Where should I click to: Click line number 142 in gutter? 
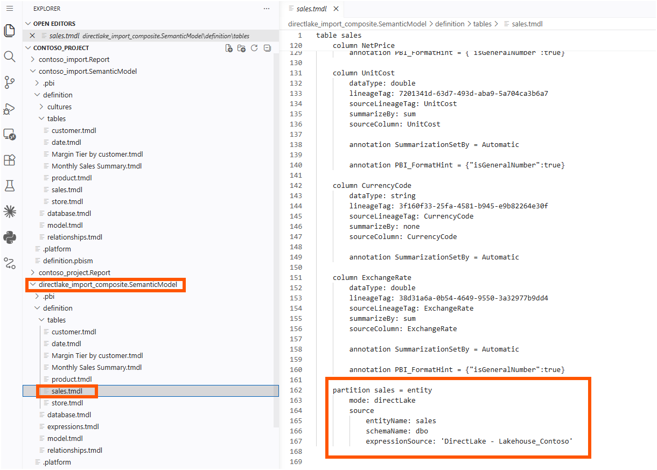[x=296, y=185]
